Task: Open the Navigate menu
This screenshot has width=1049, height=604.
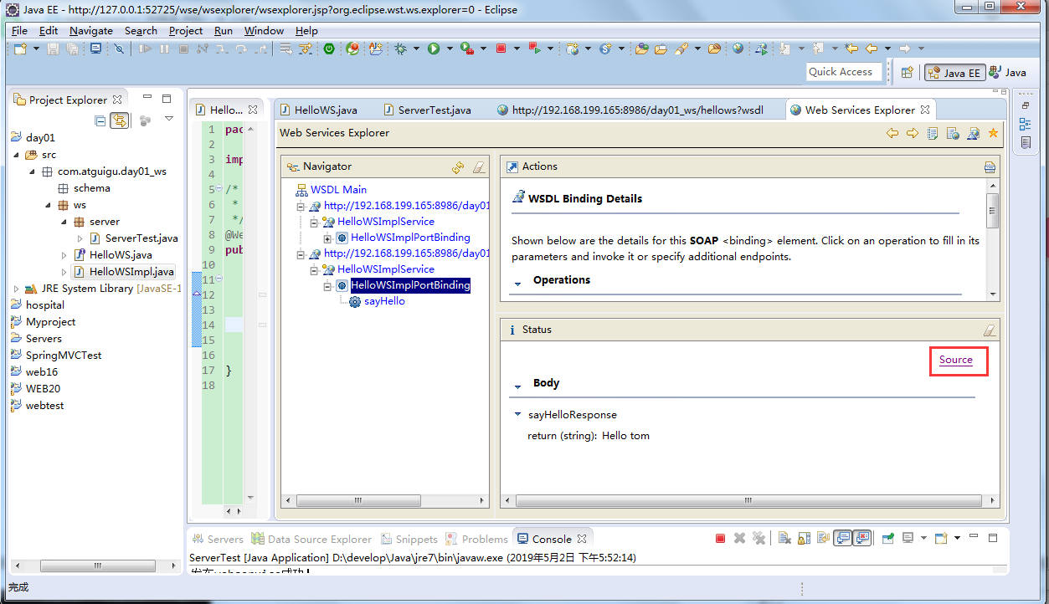Action: [90, 30]
